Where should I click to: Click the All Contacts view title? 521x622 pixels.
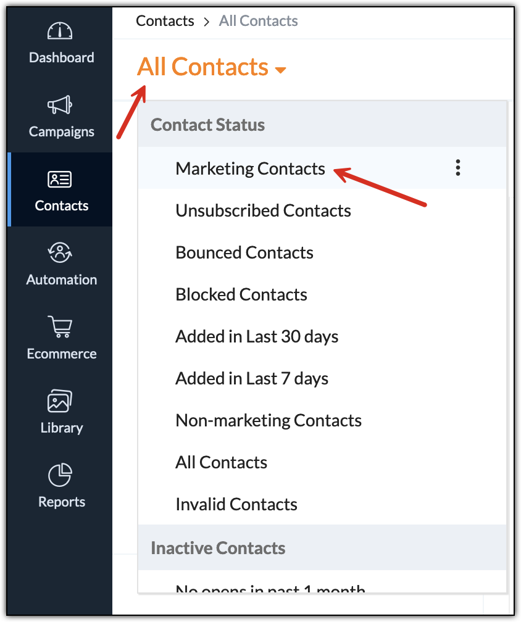point(202,67)
